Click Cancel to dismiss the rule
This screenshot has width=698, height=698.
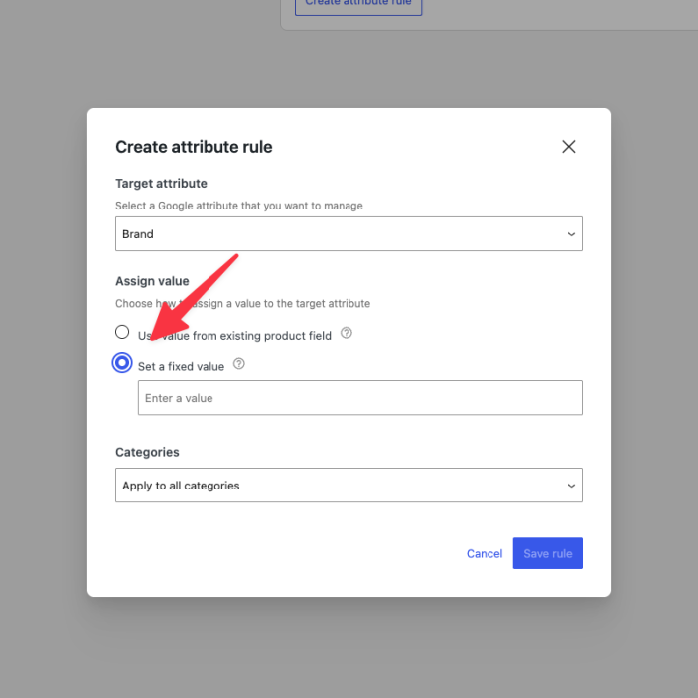[485, 554]
